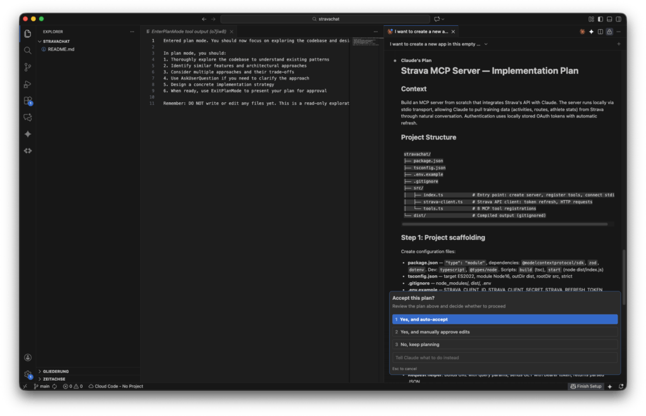Open the conversation history dropdown
The width and height of the screenshot is (646, 416).
[439, 44]
